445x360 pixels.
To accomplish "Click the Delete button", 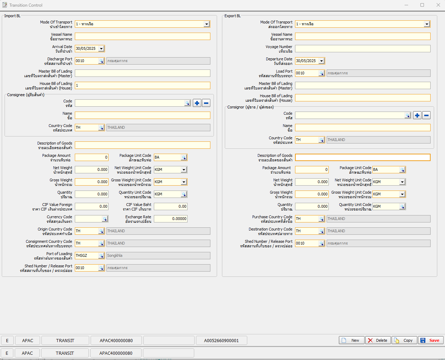I will 378,340.
